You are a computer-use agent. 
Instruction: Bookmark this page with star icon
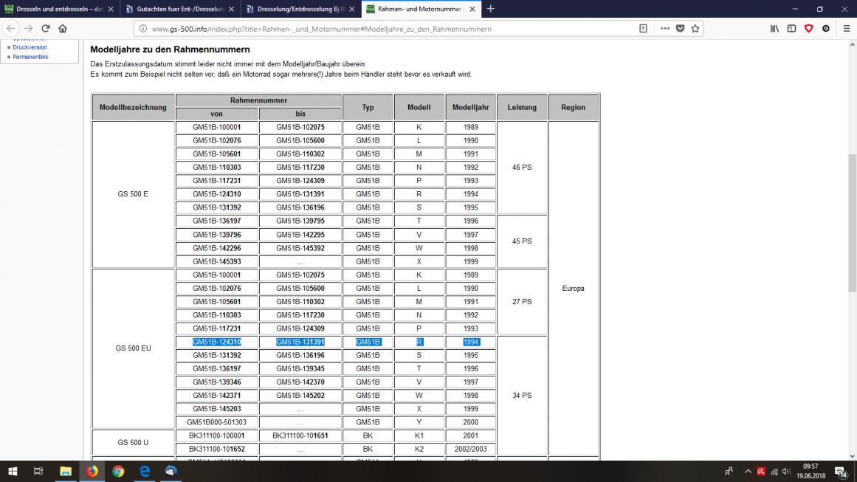point(695,28)
